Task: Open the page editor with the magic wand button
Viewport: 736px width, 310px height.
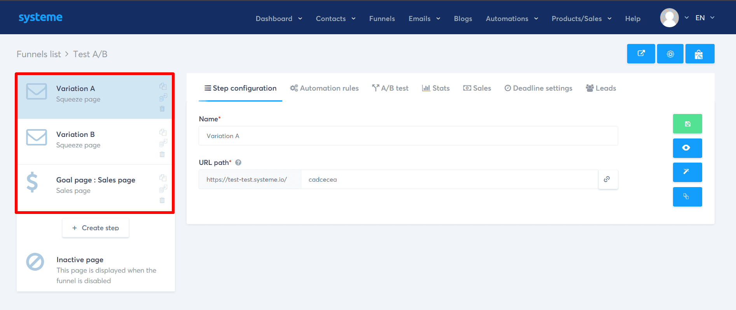Action: click(x=687, y=172)
